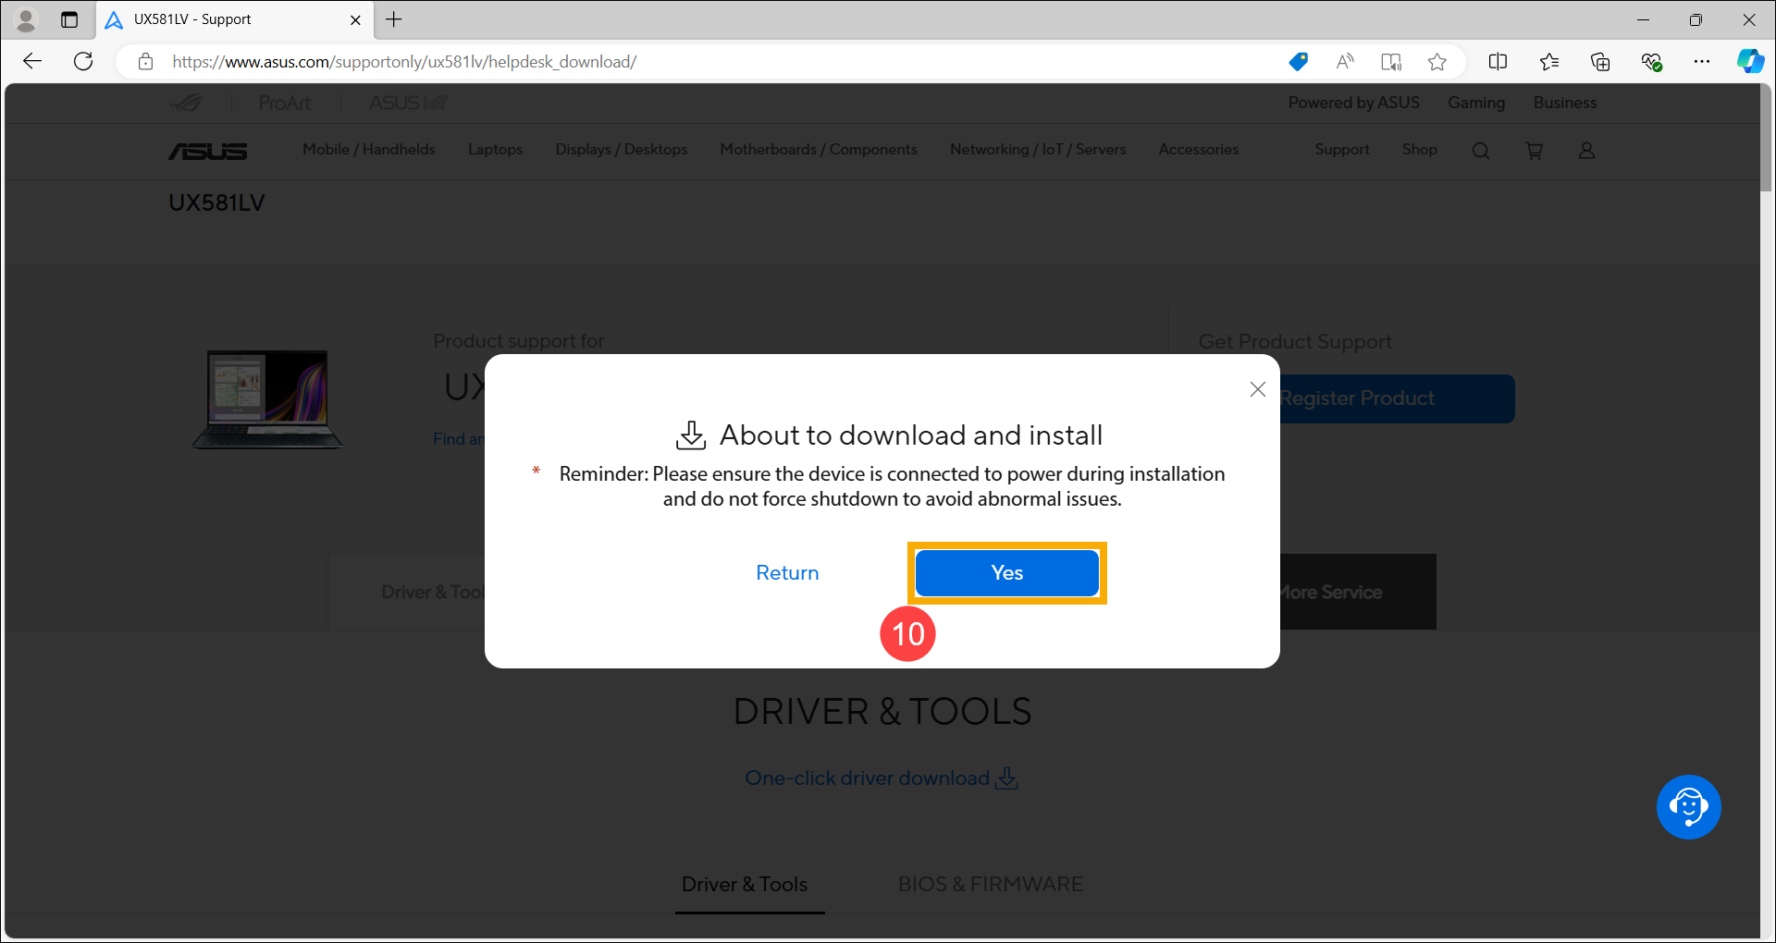Viewport: 1776px width, 943px height.
Task: Close the UX581LV - Support tab
Action: (x=355, y=19)
